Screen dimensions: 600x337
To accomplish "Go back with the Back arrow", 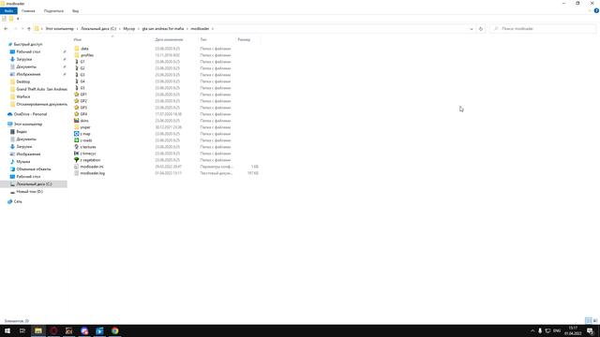I will [x=6, y=29].
